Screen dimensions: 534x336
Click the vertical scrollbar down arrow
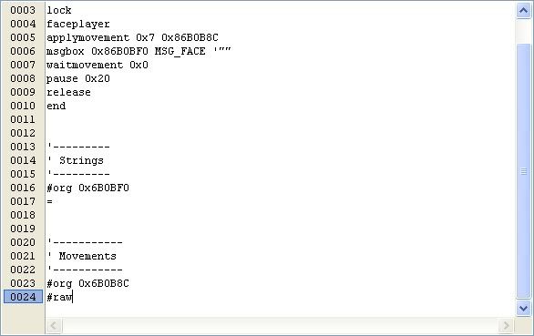click(523, 309)
